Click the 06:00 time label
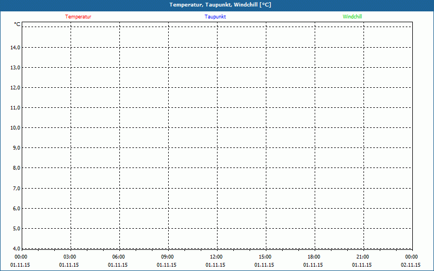434x271 pixels. tap(118, 257)
